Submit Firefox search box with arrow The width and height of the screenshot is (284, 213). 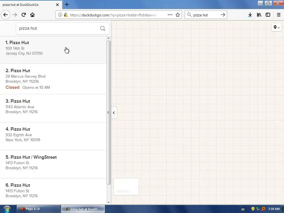(x=223, y=15)
